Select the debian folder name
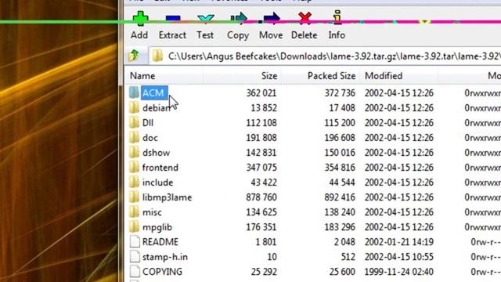Image resolution: width=501 pixels, height=282 pixels. [x=156, y=108]
